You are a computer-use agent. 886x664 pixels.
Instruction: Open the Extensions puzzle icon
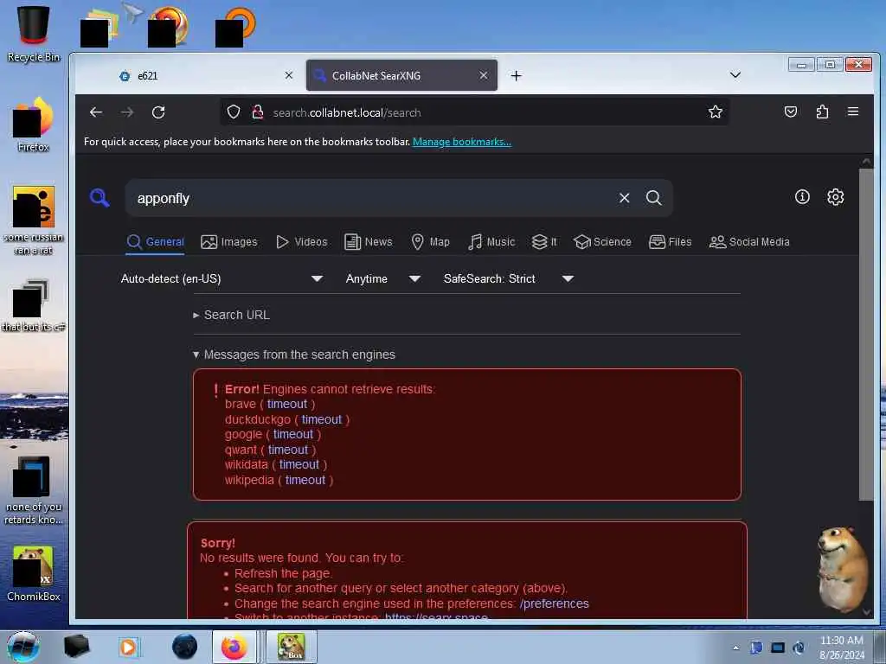tap(822, 112)
